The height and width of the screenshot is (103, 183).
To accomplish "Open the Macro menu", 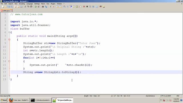I will coord(43,4).
